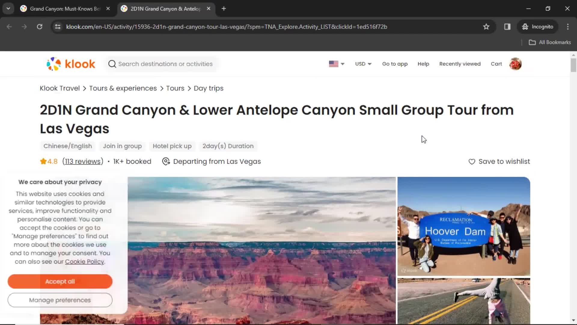Click the Go to app button

(395, 63)
